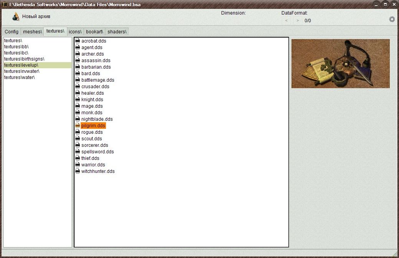Select the textures\levelup\ folder
The width and height of the screenshot is (399, 258).
(37, 65)
